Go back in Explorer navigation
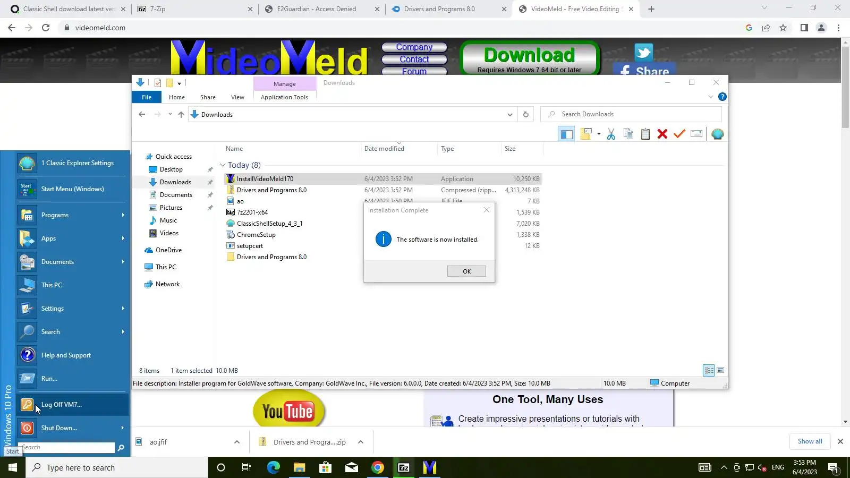Viewport: 850px width, 478px height. tap(142, 114)
